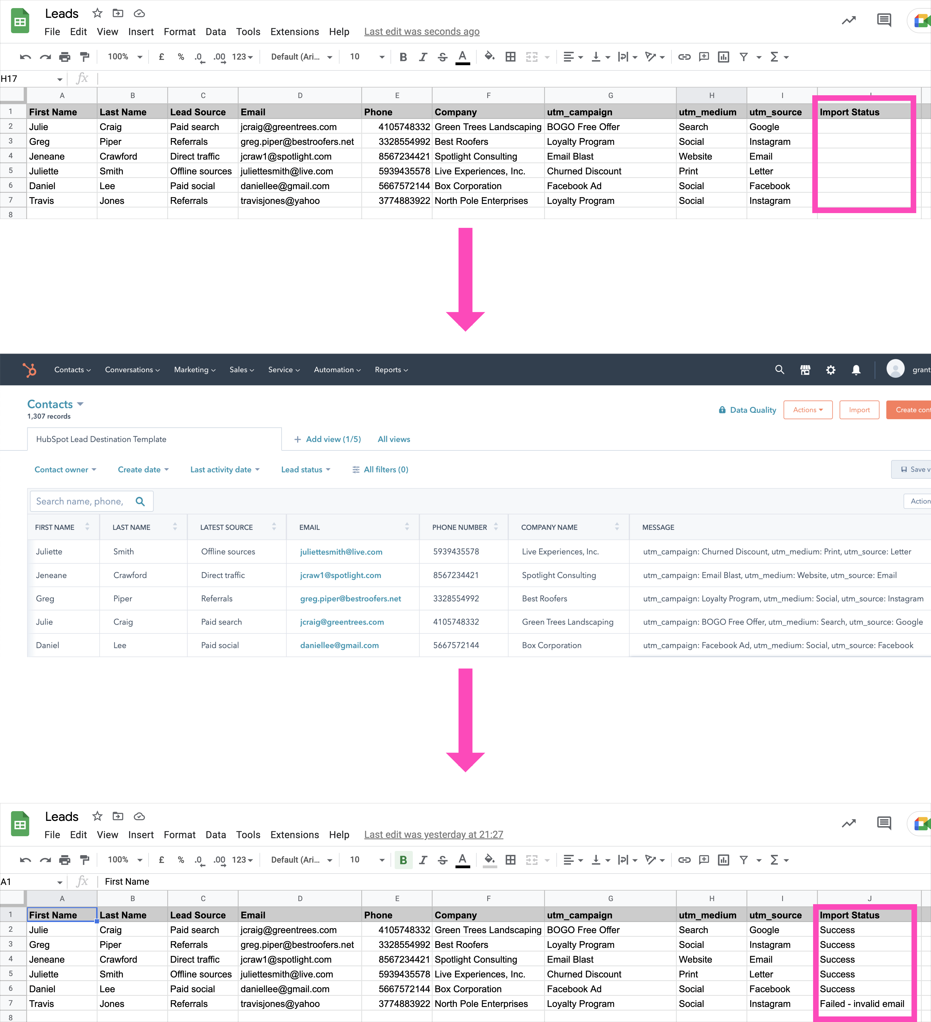Screen dimensions: 931x1022
Task: Click percent format icon in top sheet toolbar
Action: pyautogui.click(x=181, y=57)
